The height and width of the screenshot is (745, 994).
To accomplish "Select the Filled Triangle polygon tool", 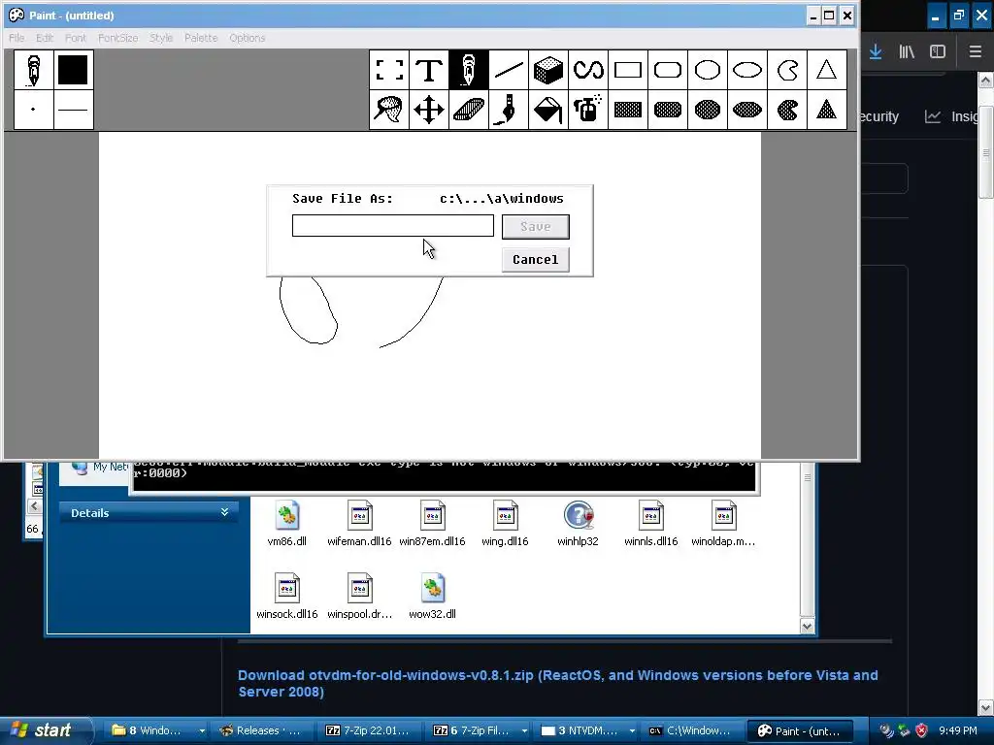I will tap(827, 110).
